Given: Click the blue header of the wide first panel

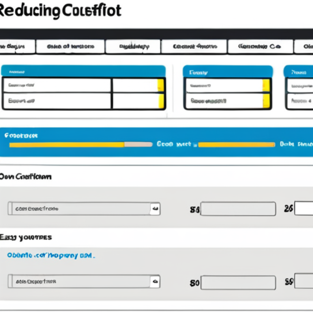Looking at the screenshot, I should point(83,71).
